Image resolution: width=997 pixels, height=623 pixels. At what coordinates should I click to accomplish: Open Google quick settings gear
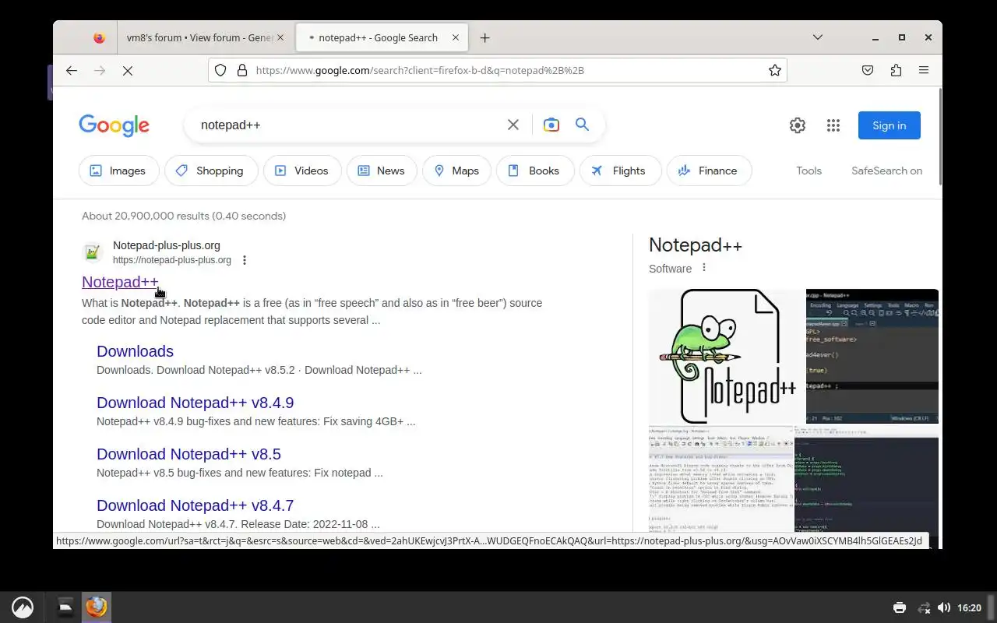798,125
